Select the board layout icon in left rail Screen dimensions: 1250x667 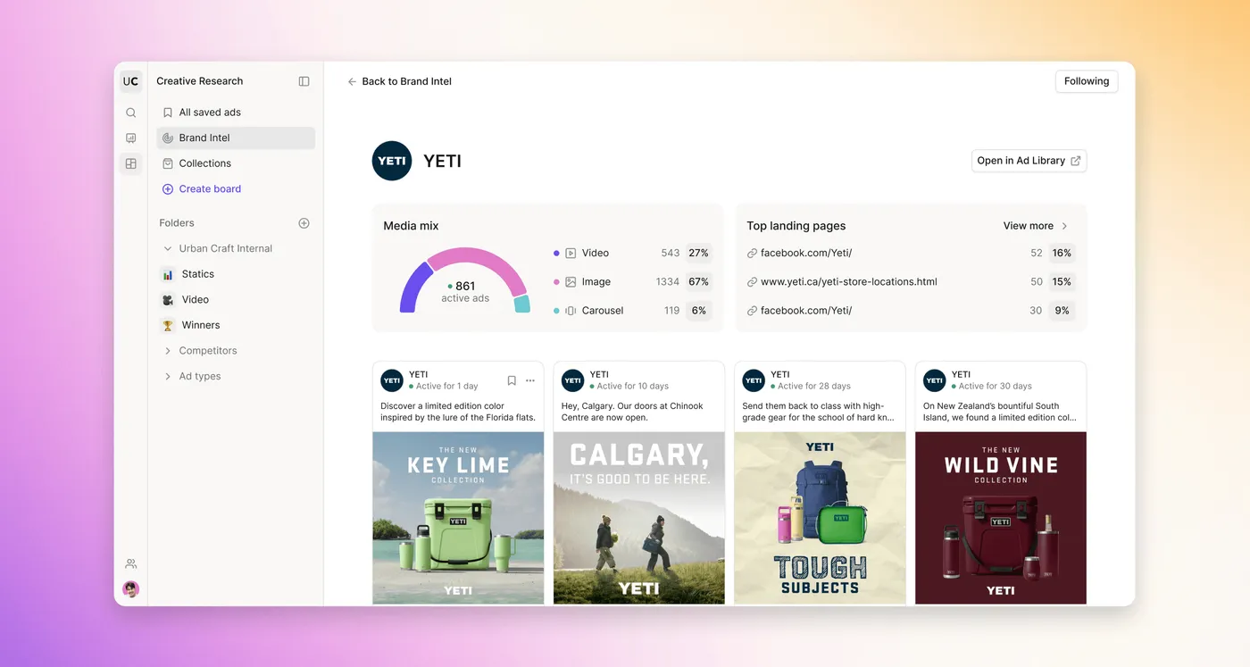131,163
